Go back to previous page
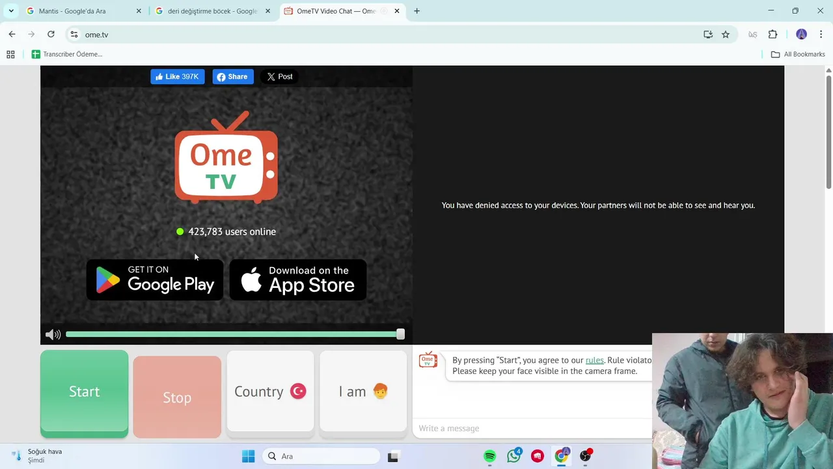Image resolution: width=833 pixels, height=469 pixels. pyautogui.click(x=12, y=35)
